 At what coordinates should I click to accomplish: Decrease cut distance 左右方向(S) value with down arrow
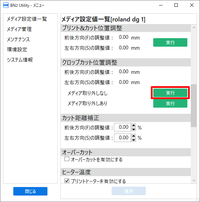click(134, 140)
